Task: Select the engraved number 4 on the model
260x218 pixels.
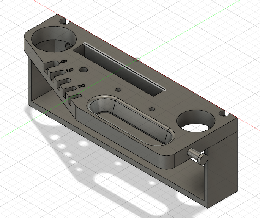Action: pyautogui.click(x=64, y=61)
